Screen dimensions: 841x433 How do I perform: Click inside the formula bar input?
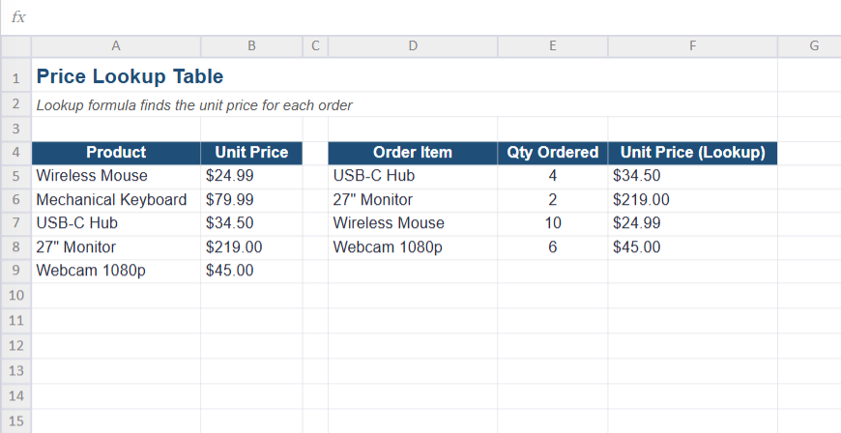tap(434, 17)
